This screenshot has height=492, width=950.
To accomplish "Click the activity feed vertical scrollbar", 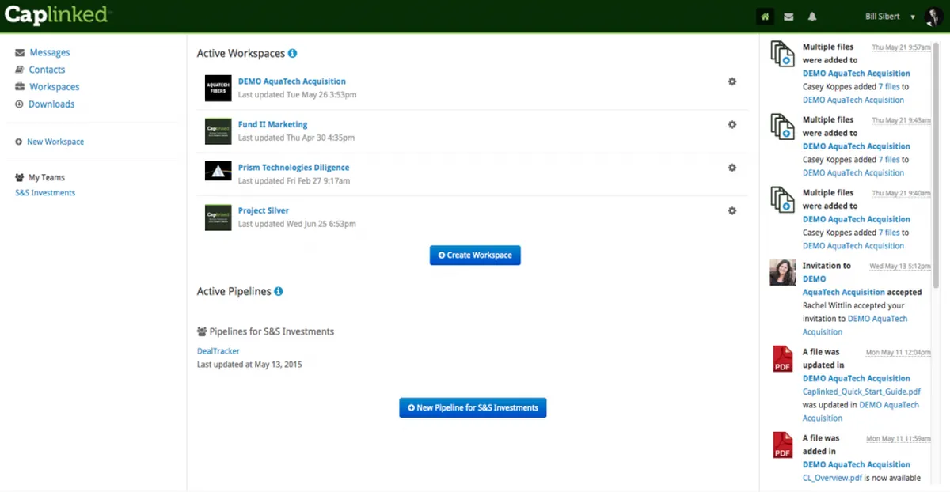I will 934,166.
